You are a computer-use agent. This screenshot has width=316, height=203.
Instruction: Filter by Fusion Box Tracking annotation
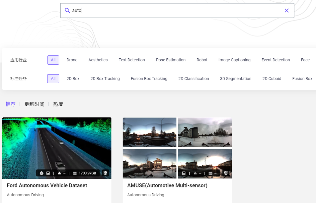[x=149, y=79]
